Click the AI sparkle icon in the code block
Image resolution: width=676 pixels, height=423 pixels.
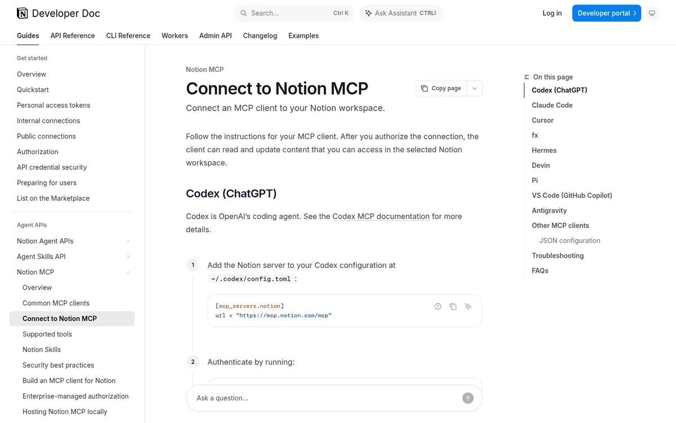468,307
